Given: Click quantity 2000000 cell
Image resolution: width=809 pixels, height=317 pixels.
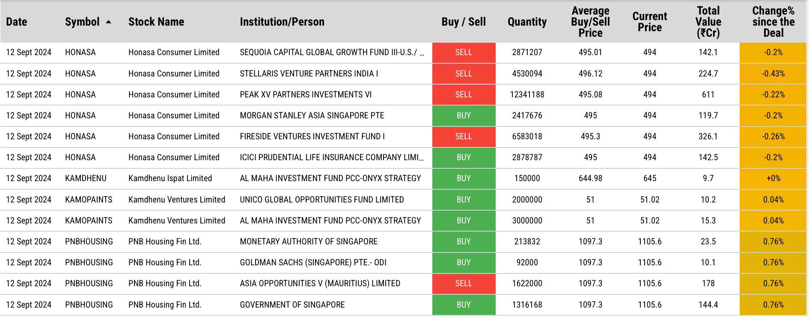Looking at the screenshot, I should tap(527, 200).
